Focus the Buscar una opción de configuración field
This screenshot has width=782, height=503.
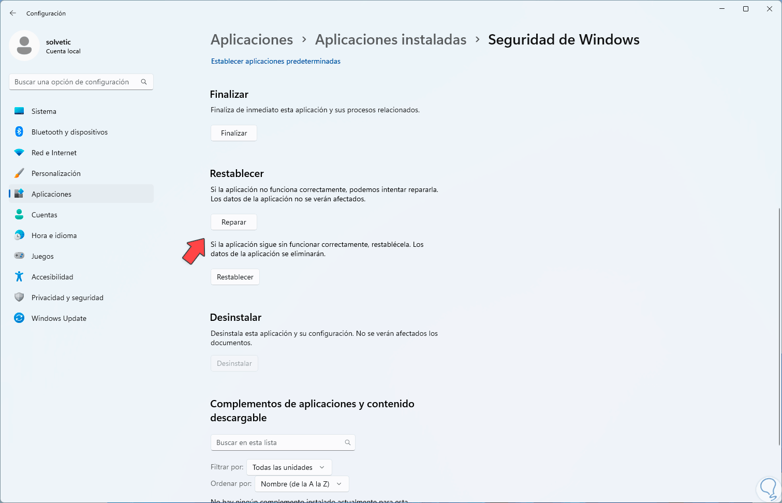coord(81,82)
